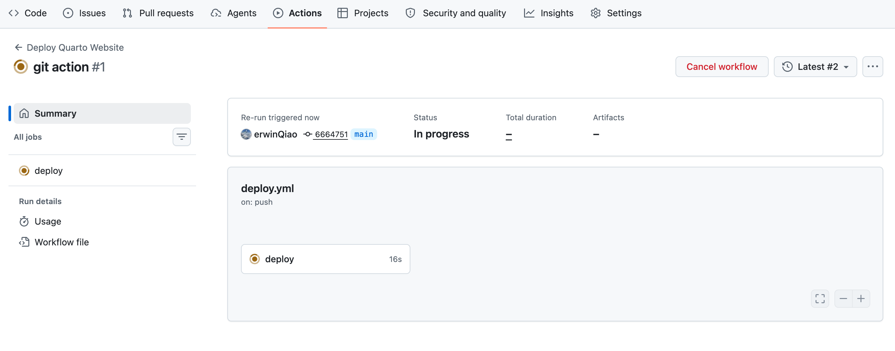The height and width of the screenshot is (351, 895).
Task: Click the Issues circle-dot icon
Action: (x=68, y=13)
